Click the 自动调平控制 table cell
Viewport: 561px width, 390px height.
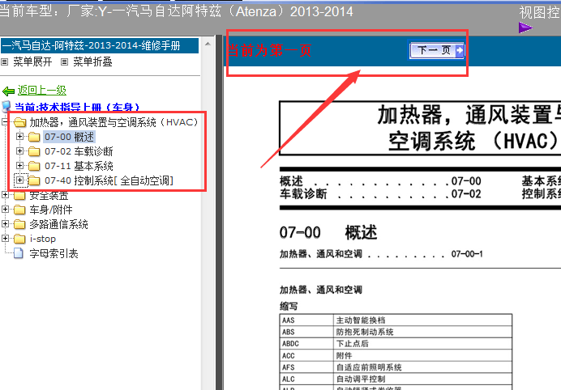(422, 379)
